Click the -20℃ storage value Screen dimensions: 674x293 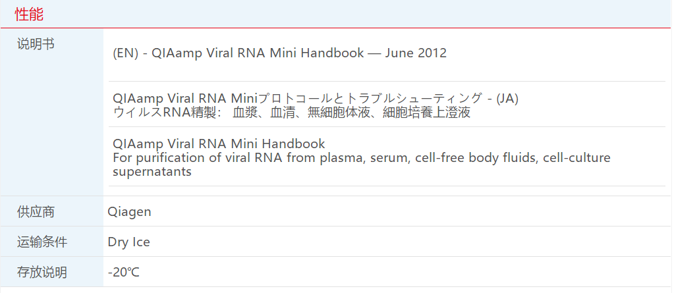[x=123, y=272]
